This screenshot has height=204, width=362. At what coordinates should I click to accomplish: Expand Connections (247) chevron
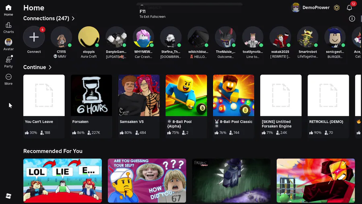point(73,18)
